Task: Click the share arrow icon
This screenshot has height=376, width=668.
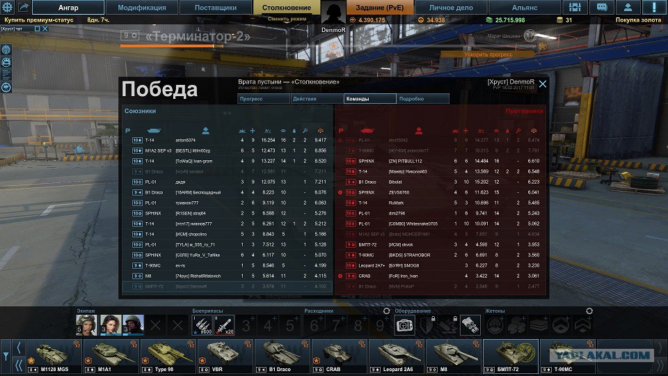Action: (24, 7)
